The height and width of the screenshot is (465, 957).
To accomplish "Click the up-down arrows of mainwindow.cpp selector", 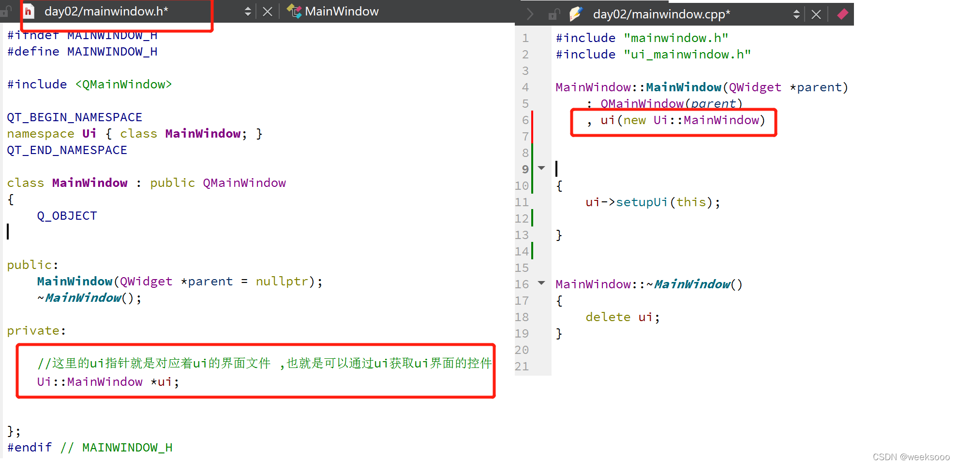I will [x=796, y=14].
